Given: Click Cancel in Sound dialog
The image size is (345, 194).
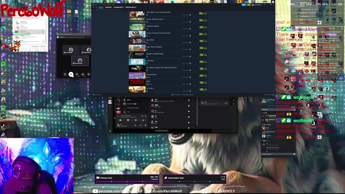Looking at the screenshot, I should (37, 50).
